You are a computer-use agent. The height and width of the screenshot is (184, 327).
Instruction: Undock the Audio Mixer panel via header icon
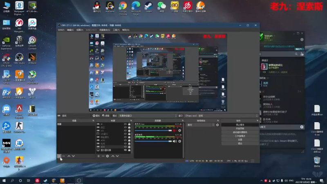pyautogui.click(x=183, y=121)
